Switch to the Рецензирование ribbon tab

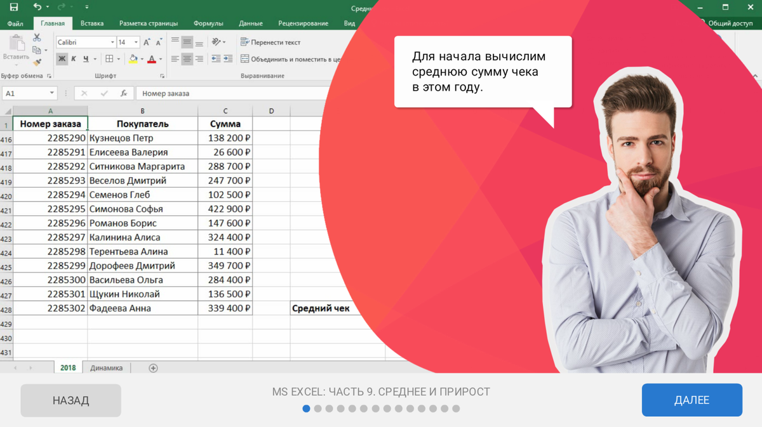tap(304, 23)
